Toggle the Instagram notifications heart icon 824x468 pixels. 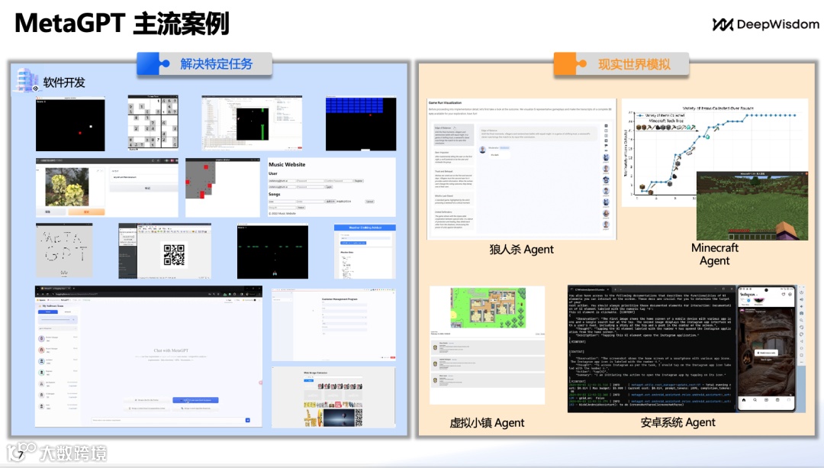[784, 294]
